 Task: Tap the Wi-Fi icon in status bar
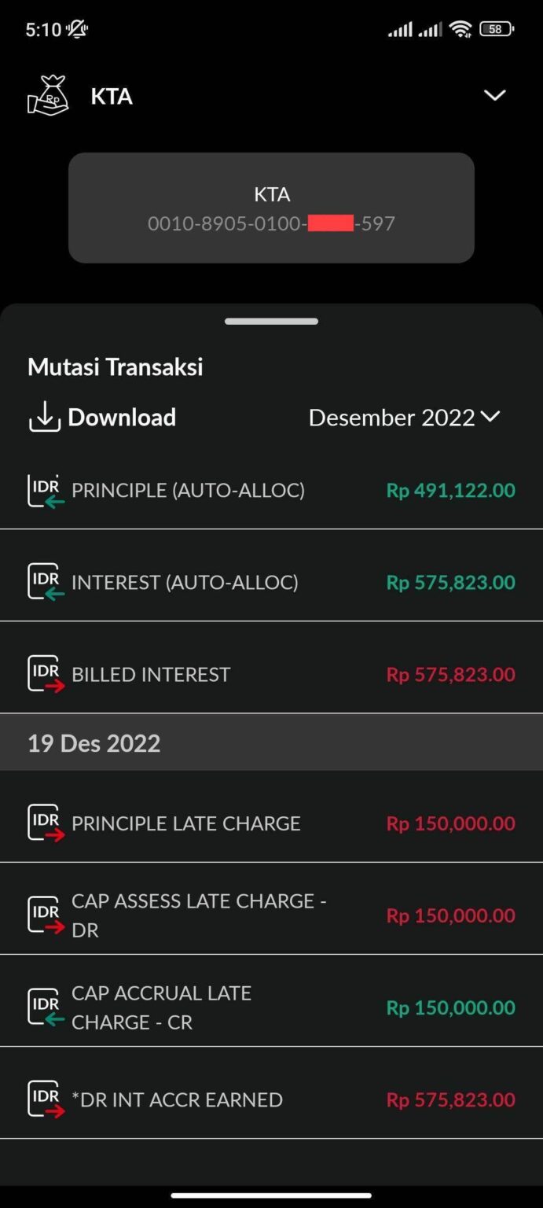point(460,30)
